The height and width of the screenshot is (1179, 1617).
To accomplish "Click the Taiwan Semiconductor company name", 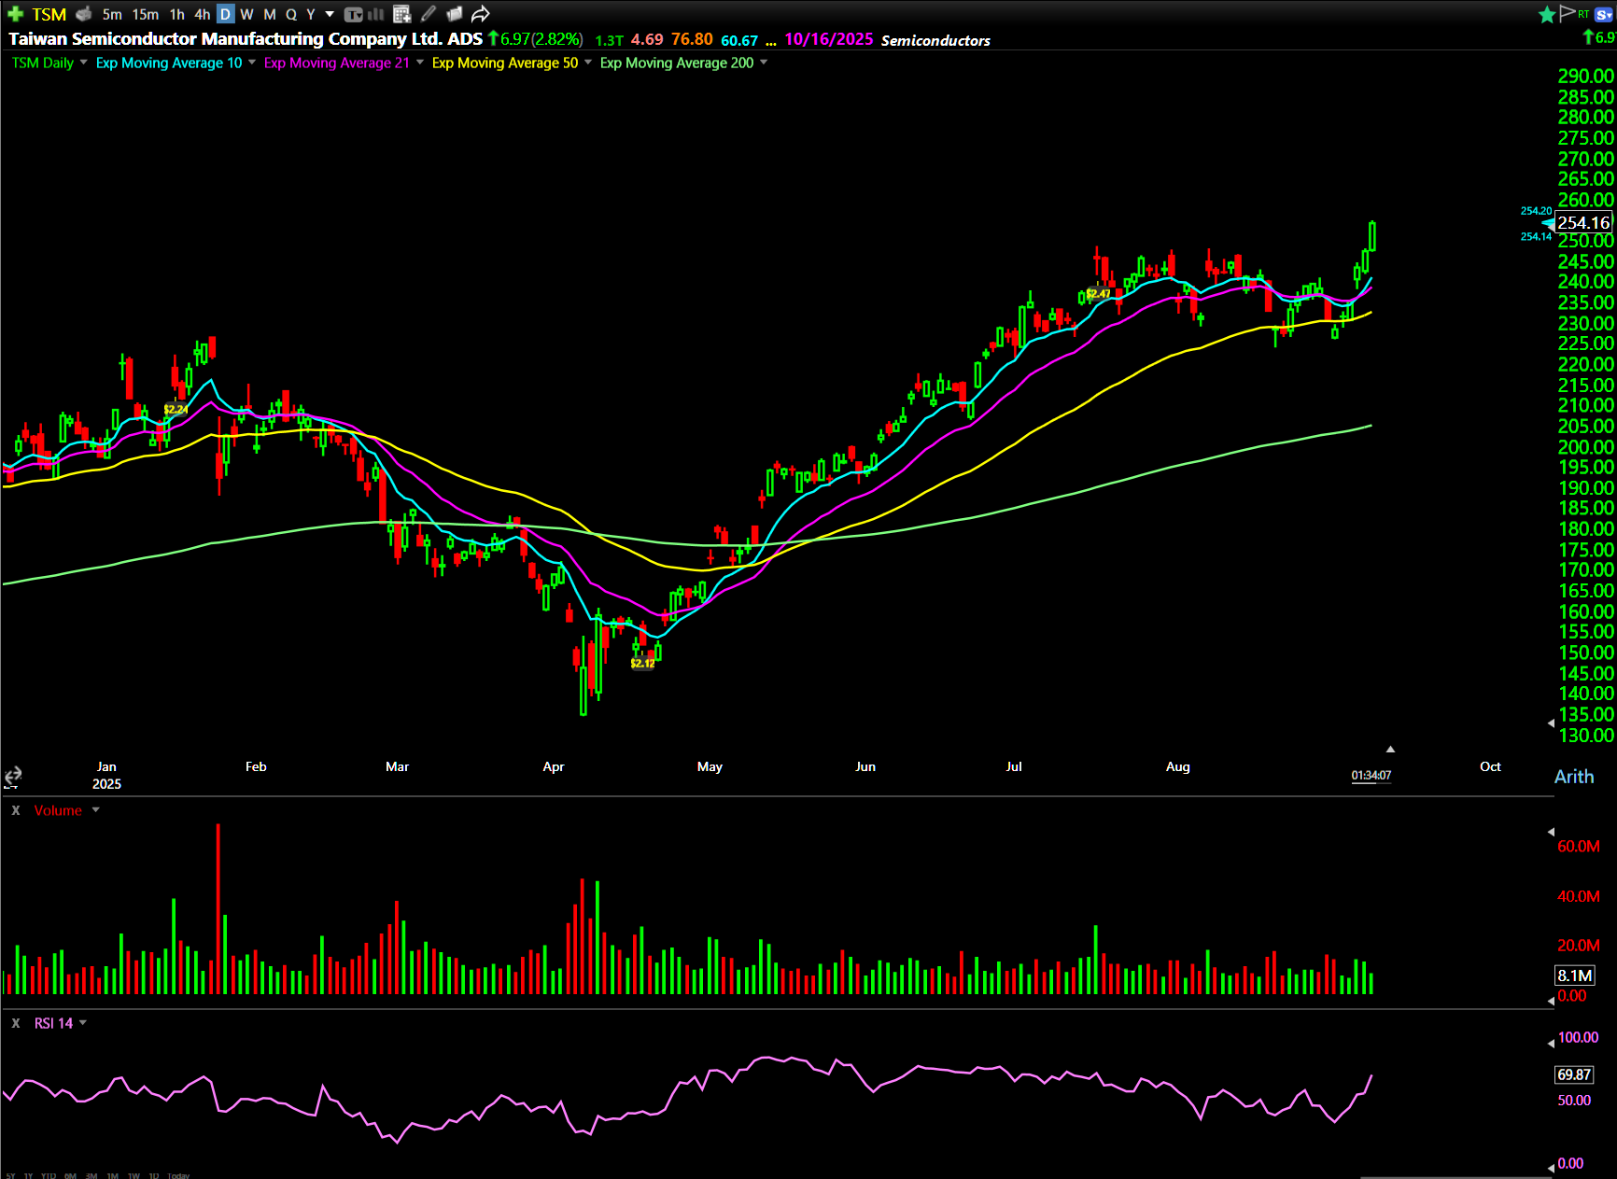I will pos(246,38).
